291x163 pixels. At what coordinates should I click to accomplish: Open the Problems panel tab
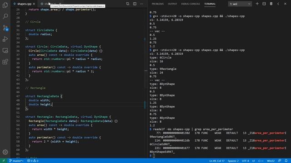pos(158,4)
